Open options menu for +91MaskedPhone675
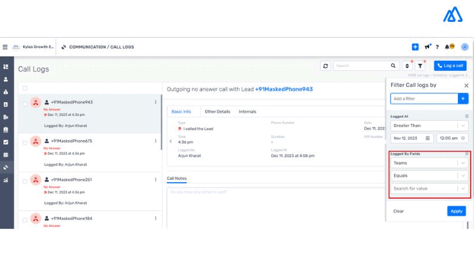Viewport: 474px width, 266px height. [156, 141]
